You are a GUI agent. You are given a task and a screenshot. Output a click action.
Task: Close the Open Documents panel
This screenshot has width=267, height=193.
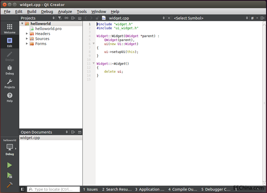click(x=79, y=132)
